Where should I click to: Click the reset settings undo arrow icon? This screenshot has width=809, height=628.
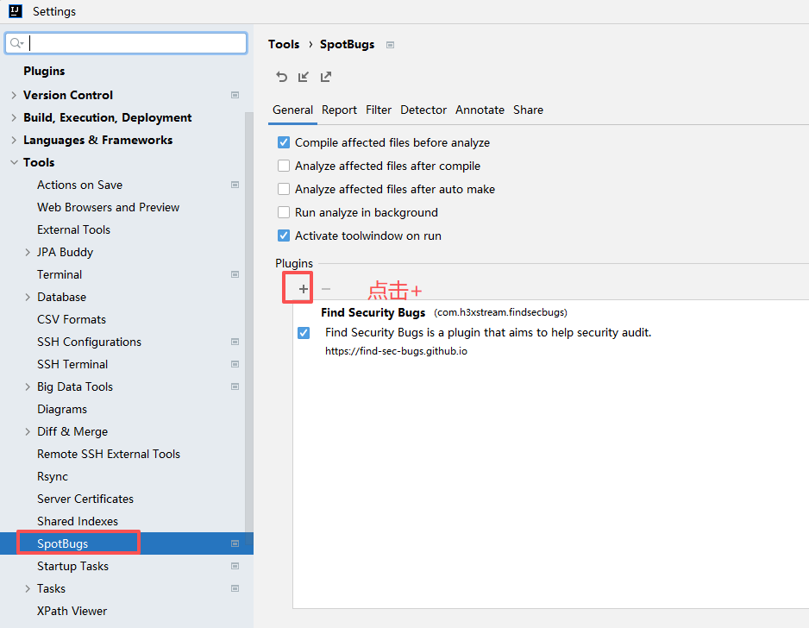click(x=281, y=77)
